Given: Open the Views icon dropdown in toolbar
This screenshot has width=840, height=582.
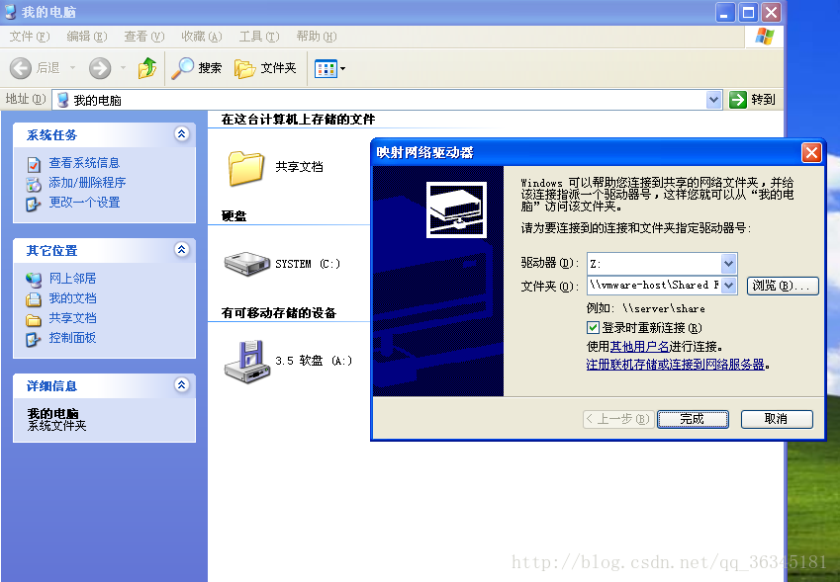Looking at the screenshot, I should point(330,68).
